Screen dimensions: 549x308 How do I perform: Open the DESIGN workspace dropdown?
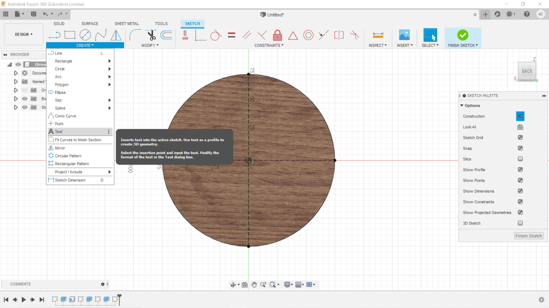(x=24, y=35)
